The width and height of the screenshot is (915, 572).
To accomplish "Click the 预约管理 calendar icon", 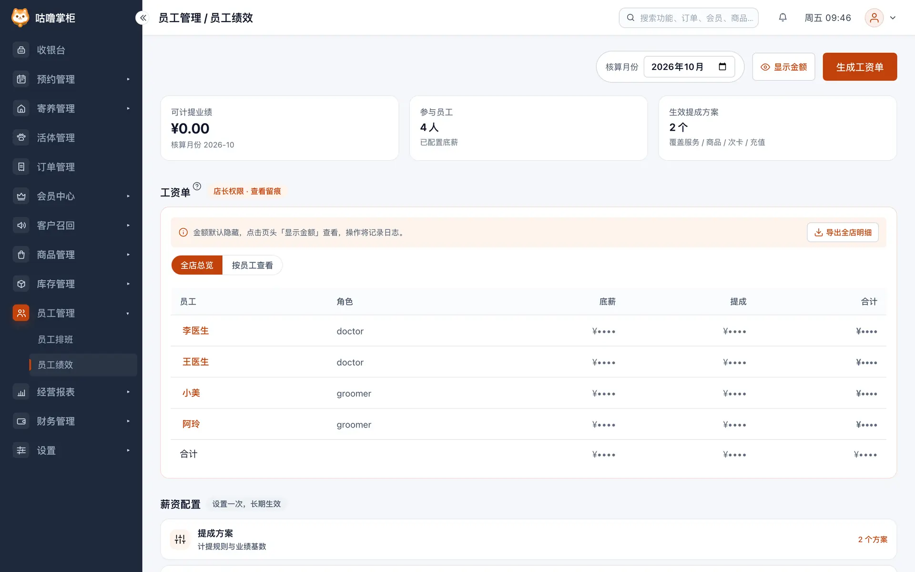I will click(x=21, y=79).
